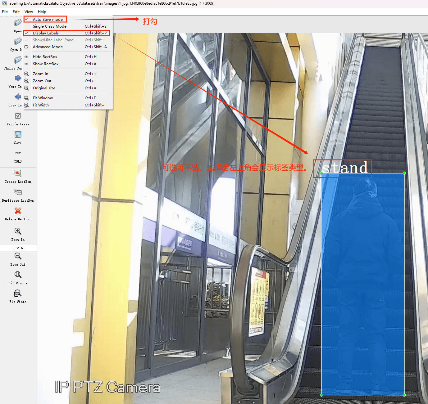This screenshot has width=428, height=404.
Task: Switch annotation format via YOLO icon
Action: [x=18, y=153]
